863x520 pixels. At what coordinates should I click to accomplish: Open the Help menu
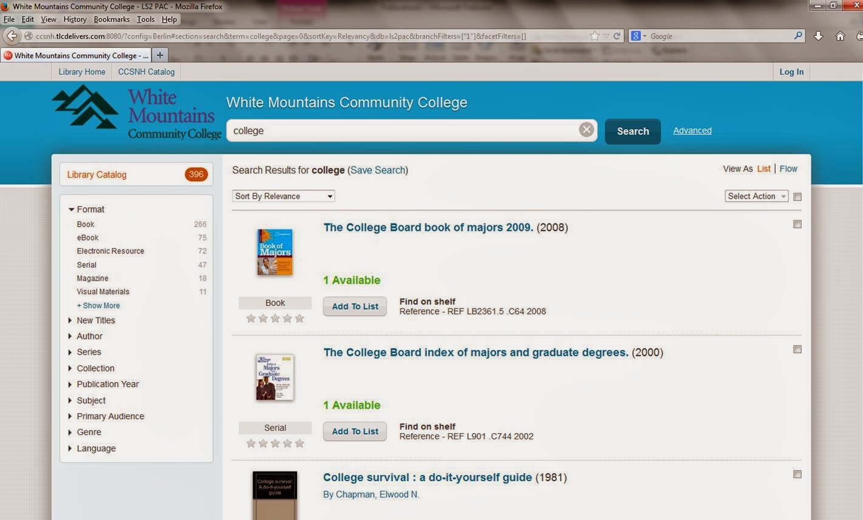point(169,19)
